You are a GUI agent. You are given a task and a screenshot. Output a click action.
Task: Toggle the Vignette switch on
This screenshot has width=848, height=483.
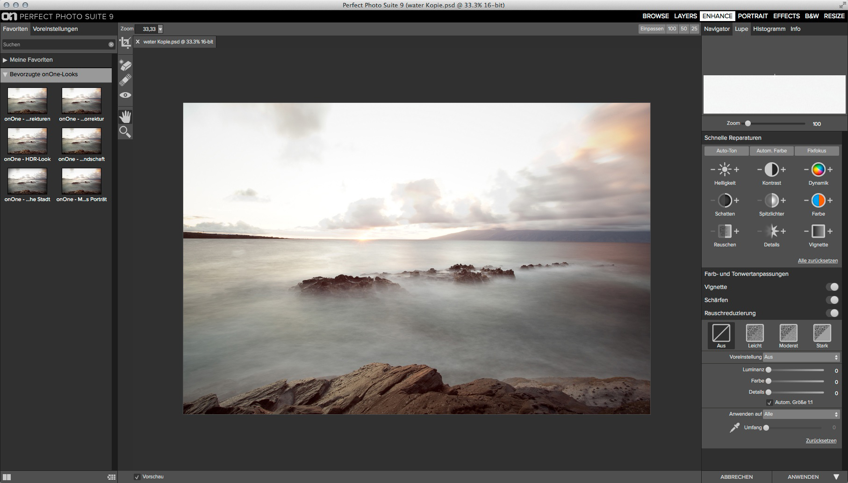pyautogui.click(x=832, y=287)
